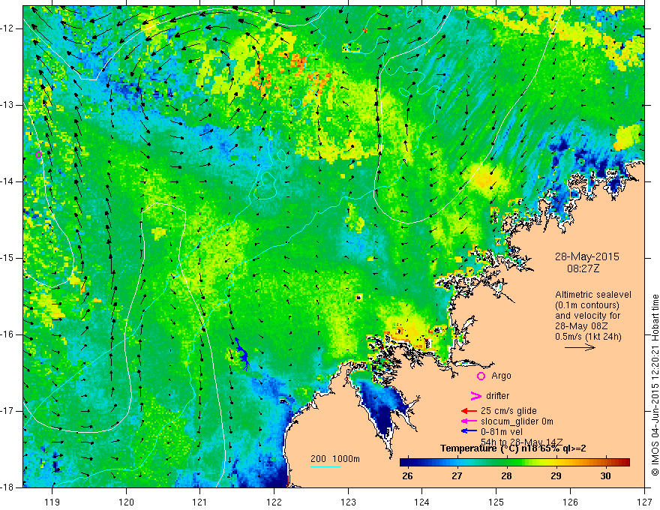This screenshot has width=660, height=510.
Task: Click the Temperature (°C) colour bar title
Action: 513,448
